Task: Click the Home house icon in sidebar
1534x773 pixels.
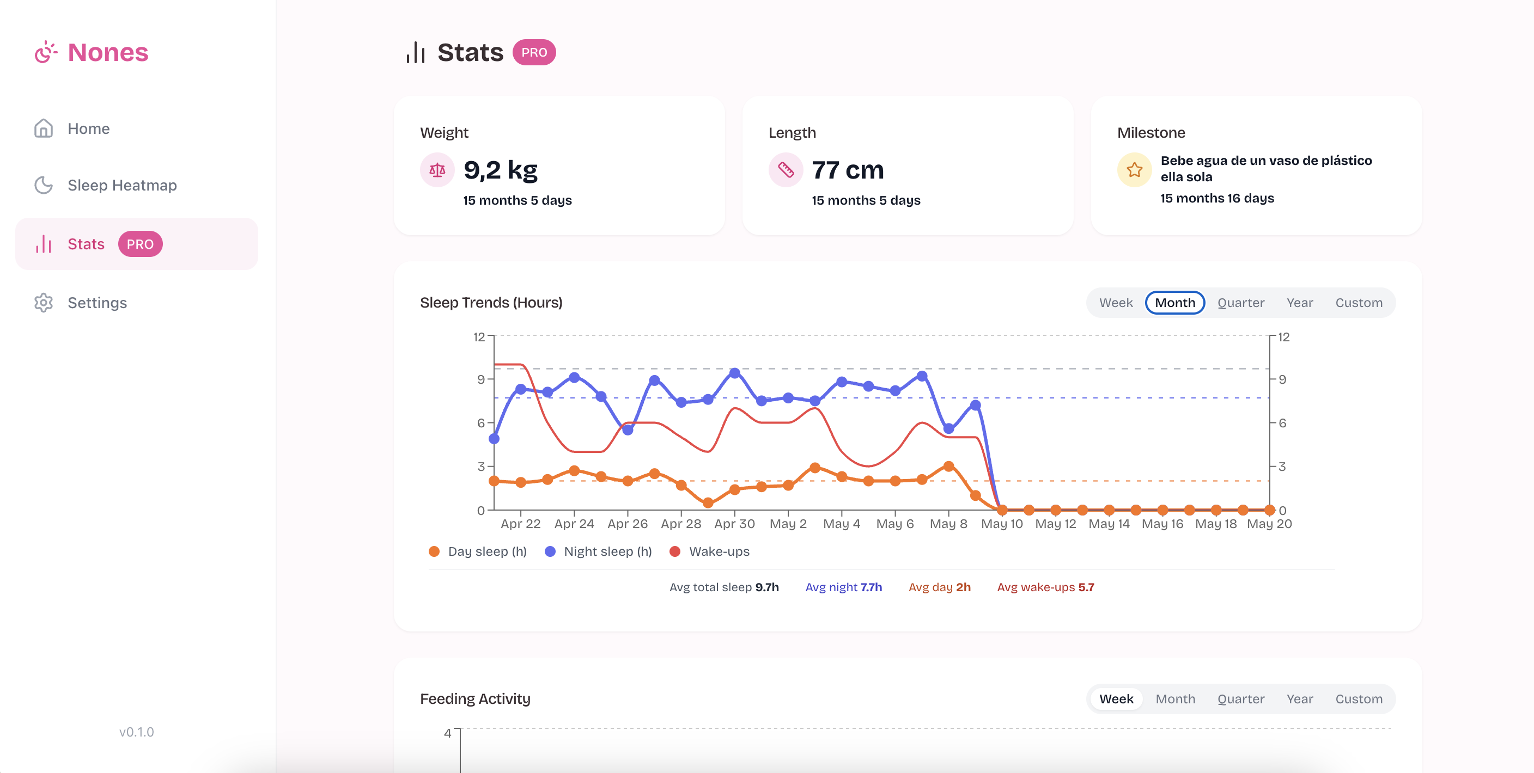Action: click(44, 128)
